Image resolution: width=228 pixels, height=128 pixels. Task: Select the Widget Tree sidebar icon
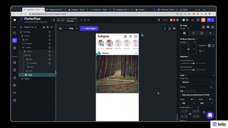(15, 40)
